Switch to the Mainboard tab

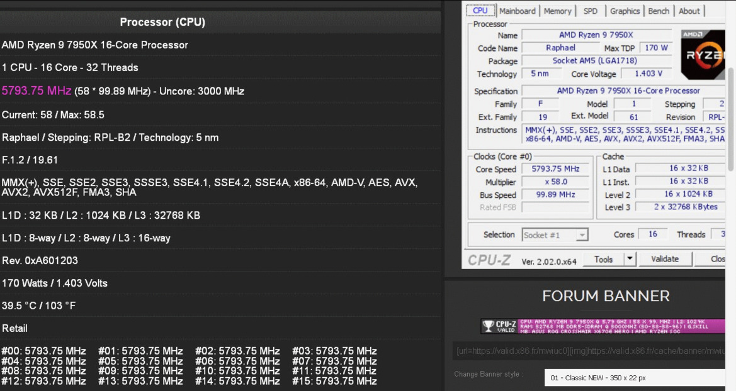pos(518,11)
